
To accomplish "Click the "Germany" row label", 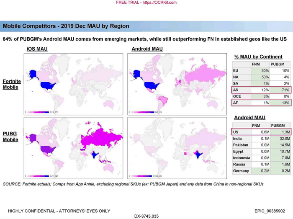I will (241, 171).
